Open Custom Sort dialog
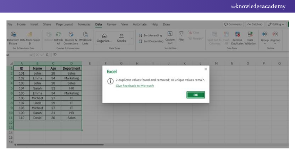295x156 pixels. click(170, 34)
